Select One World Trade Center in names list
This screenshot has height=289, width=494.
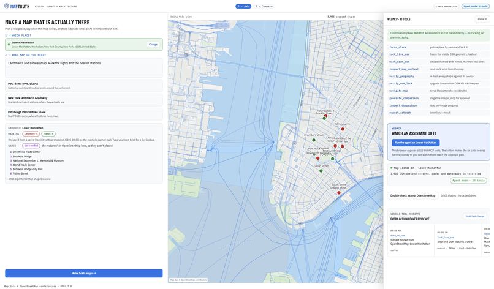pyautogui.click(x=26, y=152)
